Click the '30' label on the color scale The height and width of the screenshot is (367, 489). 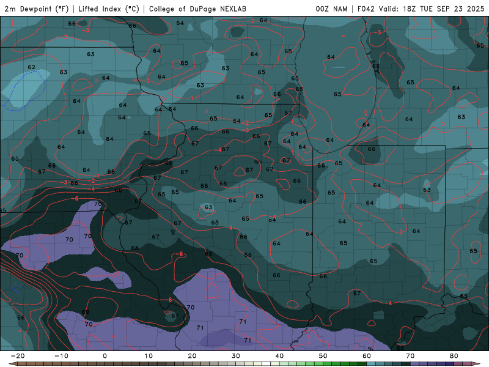point(236,356)
